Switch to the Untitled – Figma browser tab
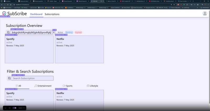This screenshot has height=111, width=210. click(53, 1)
